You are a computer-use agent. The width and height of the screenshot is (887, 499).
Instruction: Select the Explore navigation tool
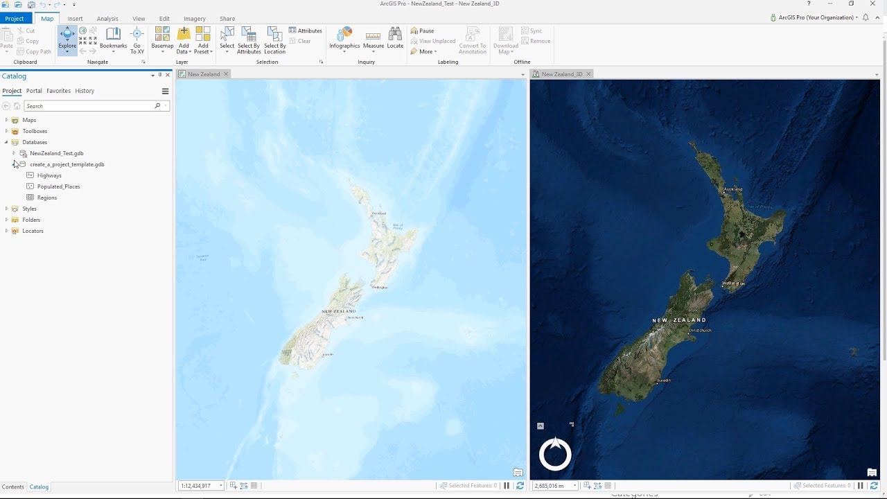click(x=67, y=40)
